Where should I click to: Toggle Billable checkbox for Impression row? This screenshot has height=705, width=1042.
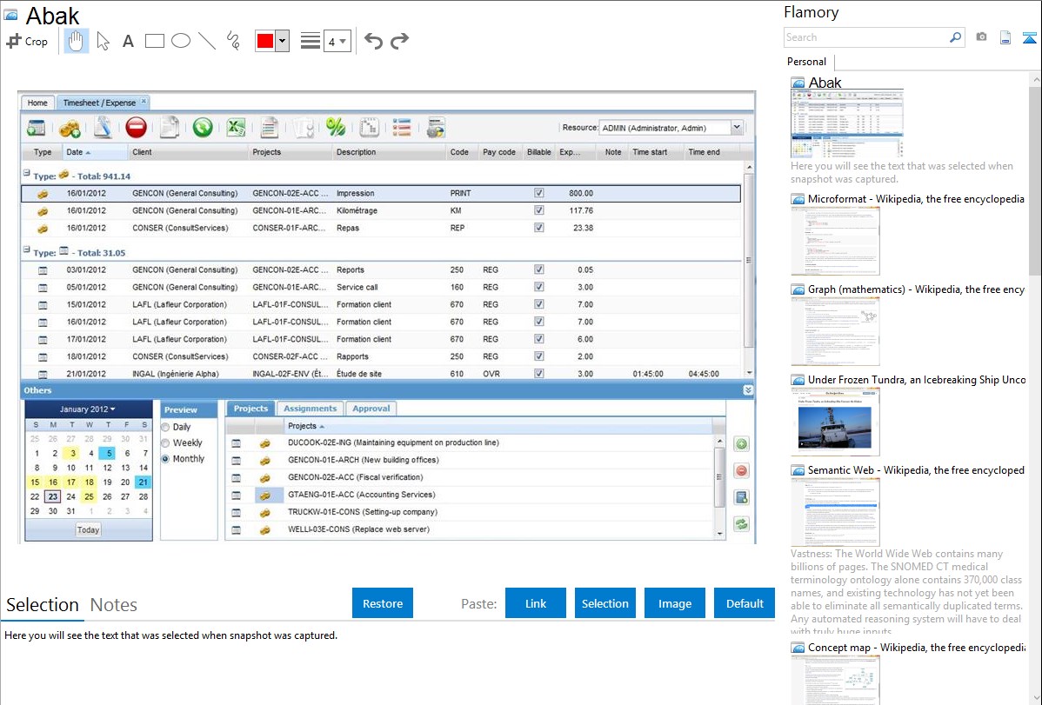click(539, 193)
